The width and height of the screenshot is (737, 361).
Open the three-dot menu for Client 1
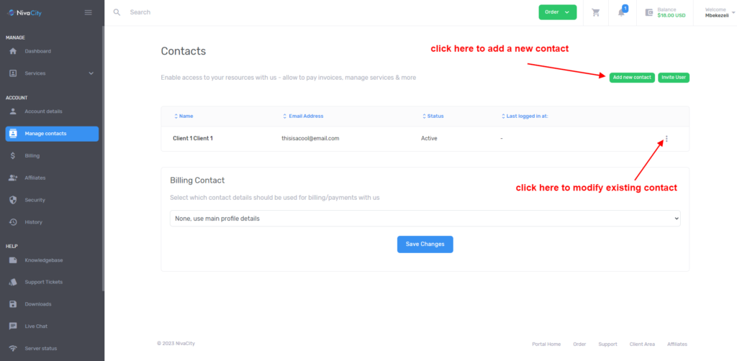(666, 139)
